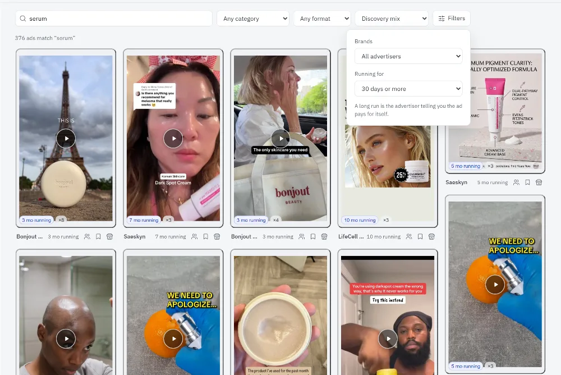
Task: Open the Saeskyn brand link beside 7 mo running
Action: click(x=135, y=236)
